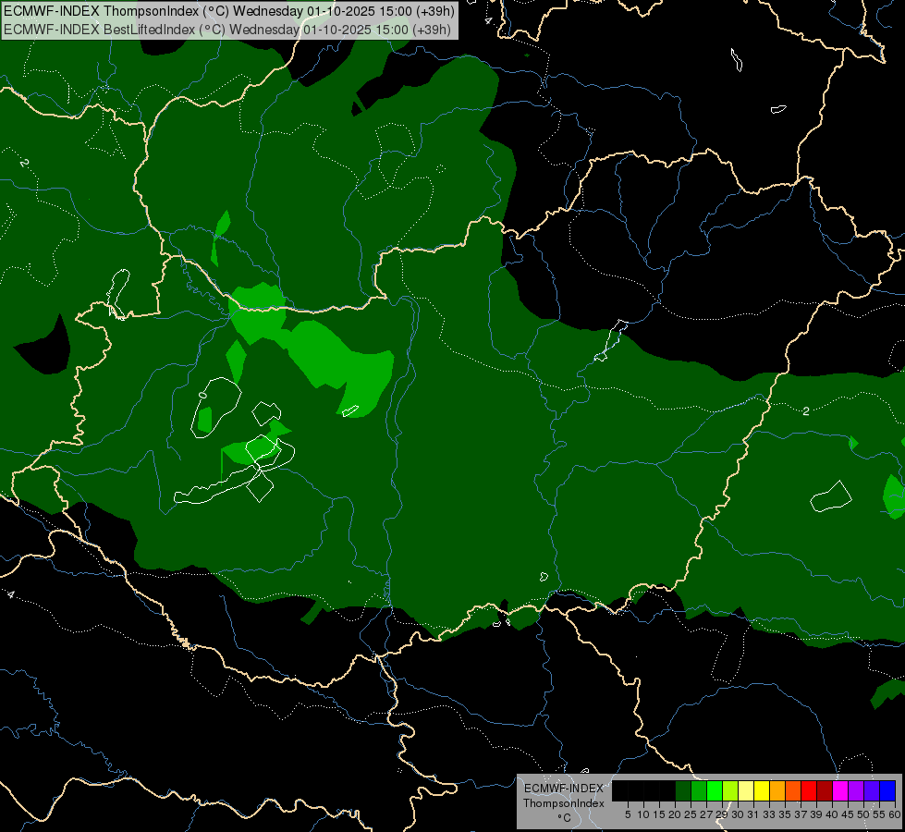This screenshot has height=832, width=905.
Task: Select the lime 29-30 legend swatch
Action: [x=730, y=790]
